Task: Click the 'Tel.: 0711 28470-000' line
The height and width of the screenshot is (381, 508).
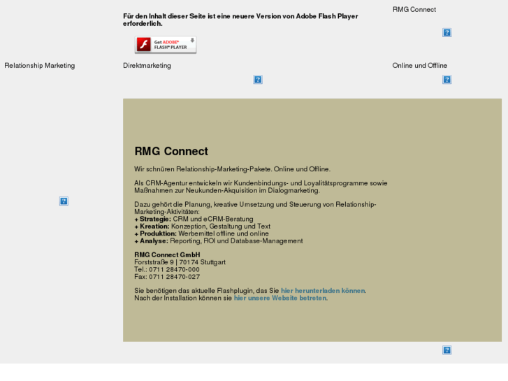Action: click(x=167, y=269)
